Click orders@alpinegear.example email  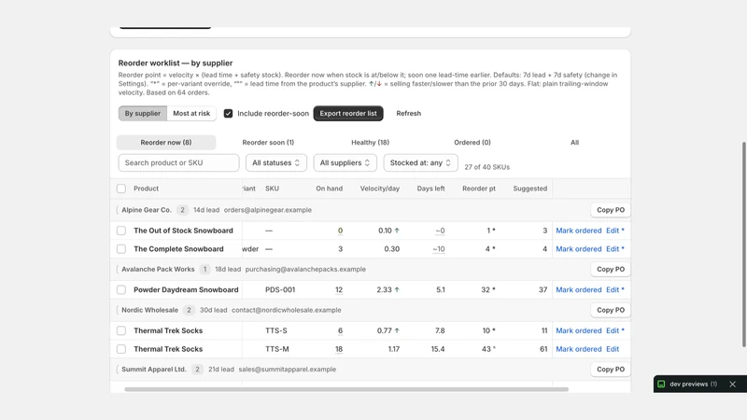[x=268, y=210]
